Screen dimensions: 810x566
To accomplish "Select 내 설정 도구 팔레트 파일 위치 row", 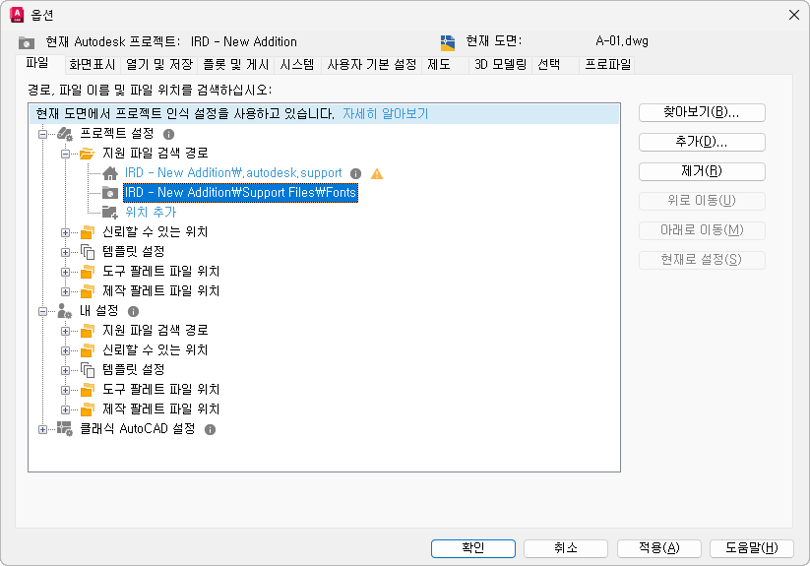I will click(x=160, y=390).
